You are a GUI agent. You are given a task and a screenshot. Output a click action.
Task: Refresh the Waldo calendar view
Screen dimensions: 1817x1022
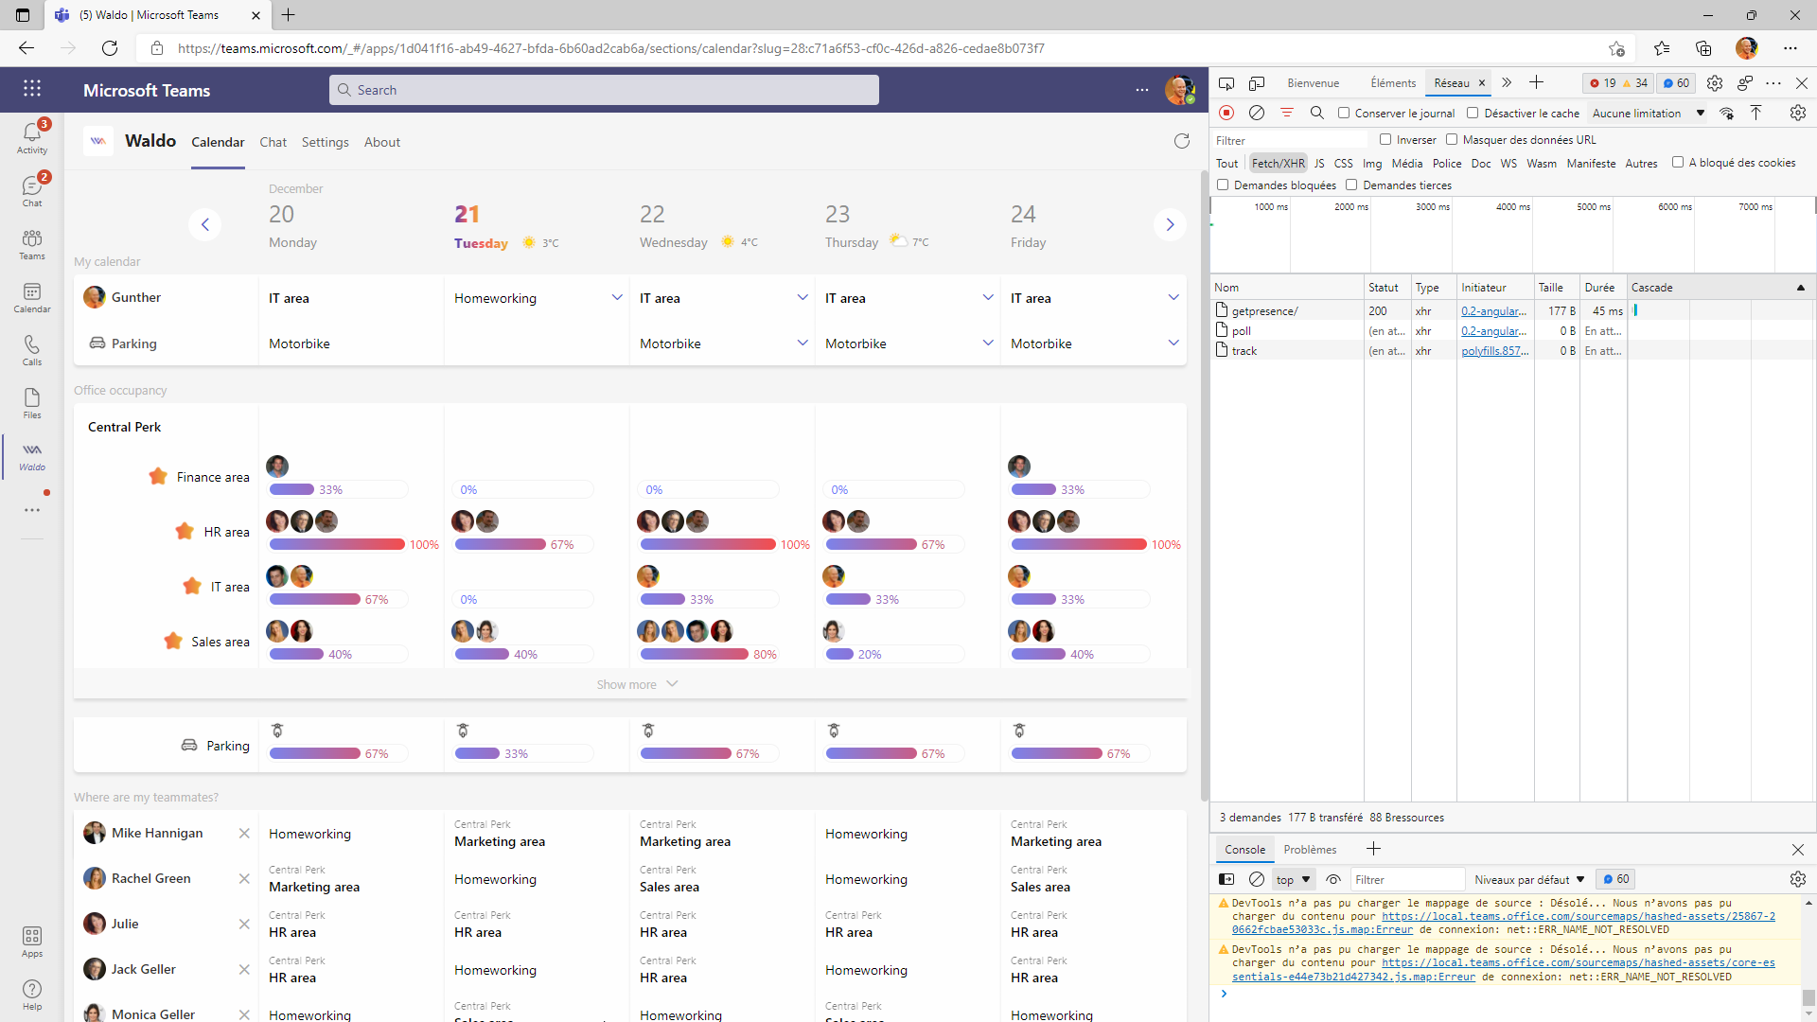click(1182, 141)
